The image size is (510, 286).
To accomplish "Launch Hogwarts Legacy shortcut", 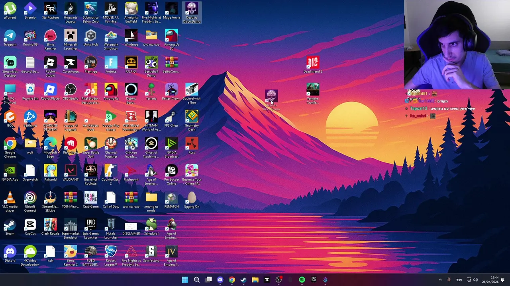I will (x=71, y=13).
